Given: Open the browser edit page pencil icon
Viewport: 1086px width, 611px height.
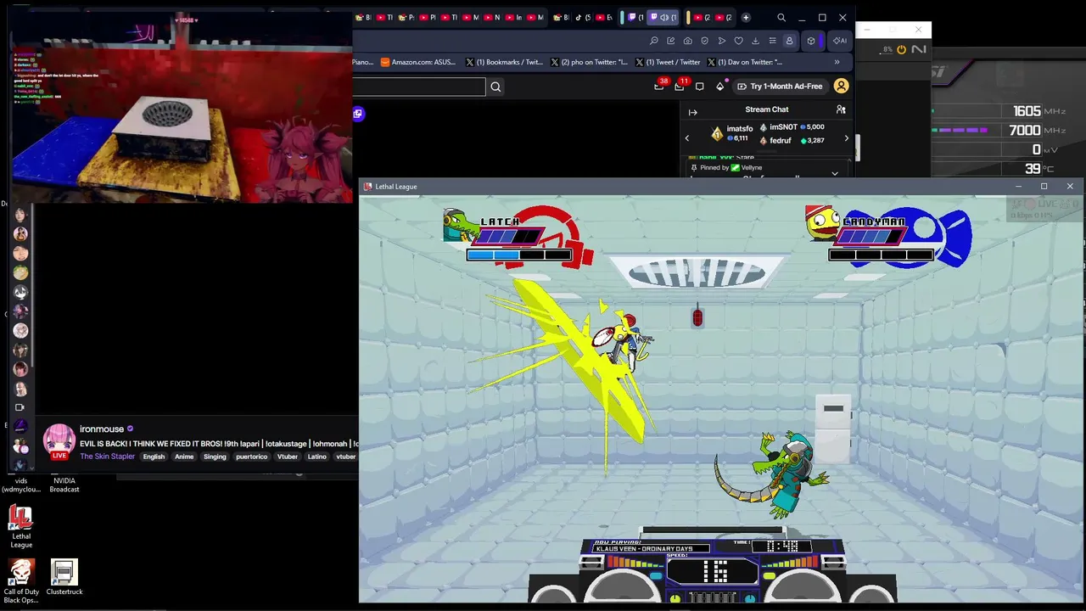Looking at the screenshot, I should coord(670,41).
